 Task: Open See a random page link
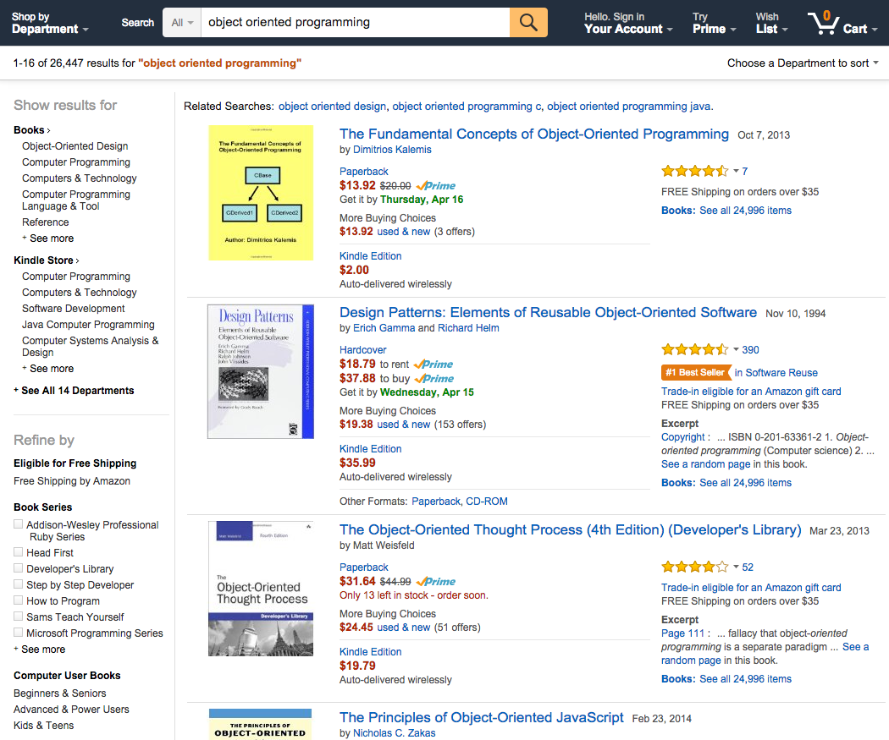[705, 464]
